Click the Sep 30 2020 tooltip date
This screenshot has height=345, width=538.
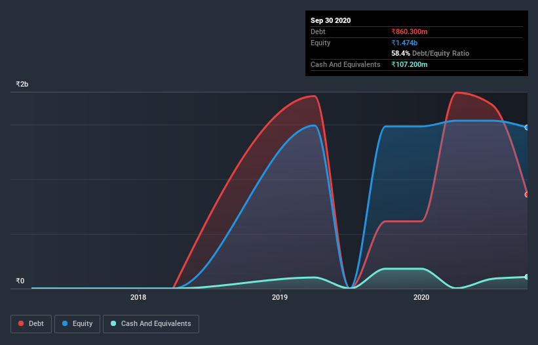330,20
